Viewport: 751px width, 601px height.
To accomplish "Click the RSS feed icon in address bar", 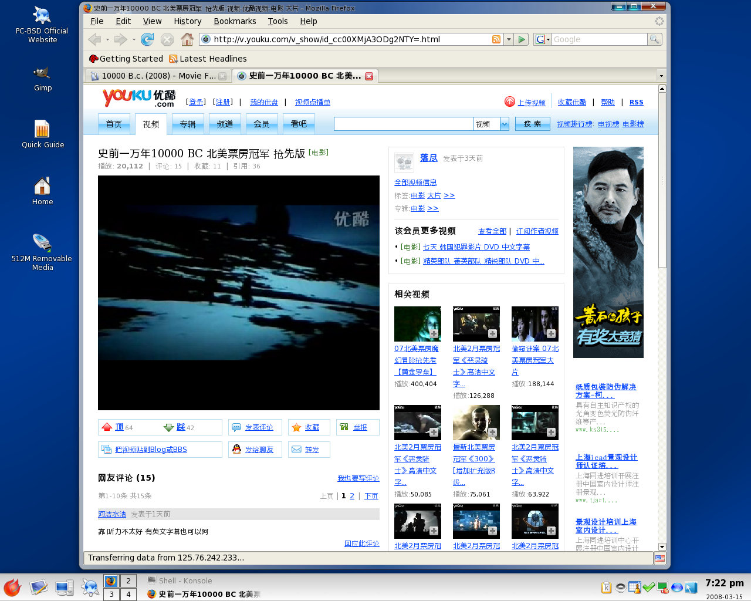I will (496, 39).
